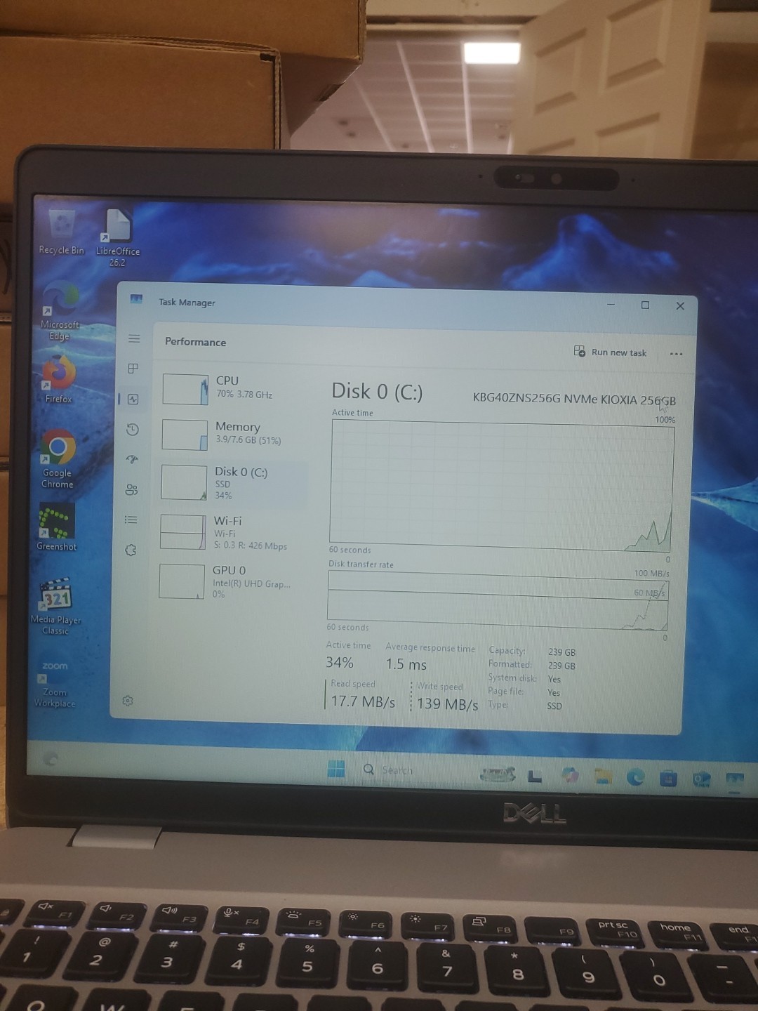The image size is (758, 1011).
Task: Select Disk 0 (C:) in performance list
Action: click(x=233, y=483)
